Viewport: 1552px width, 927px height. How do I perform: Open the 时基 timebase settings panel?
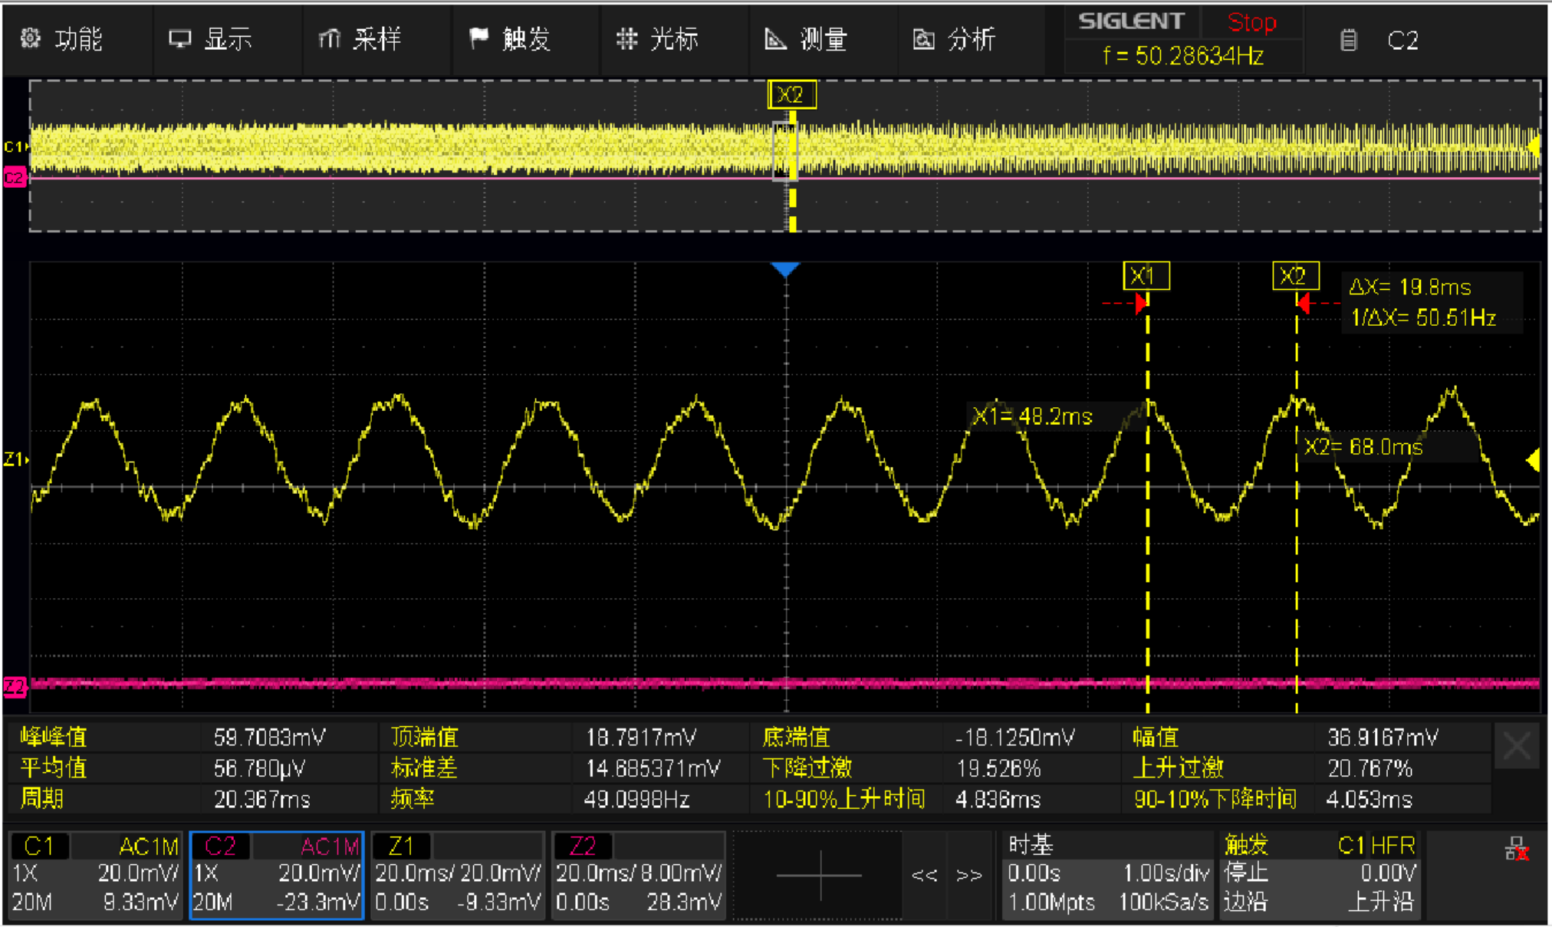[1107, 875]
